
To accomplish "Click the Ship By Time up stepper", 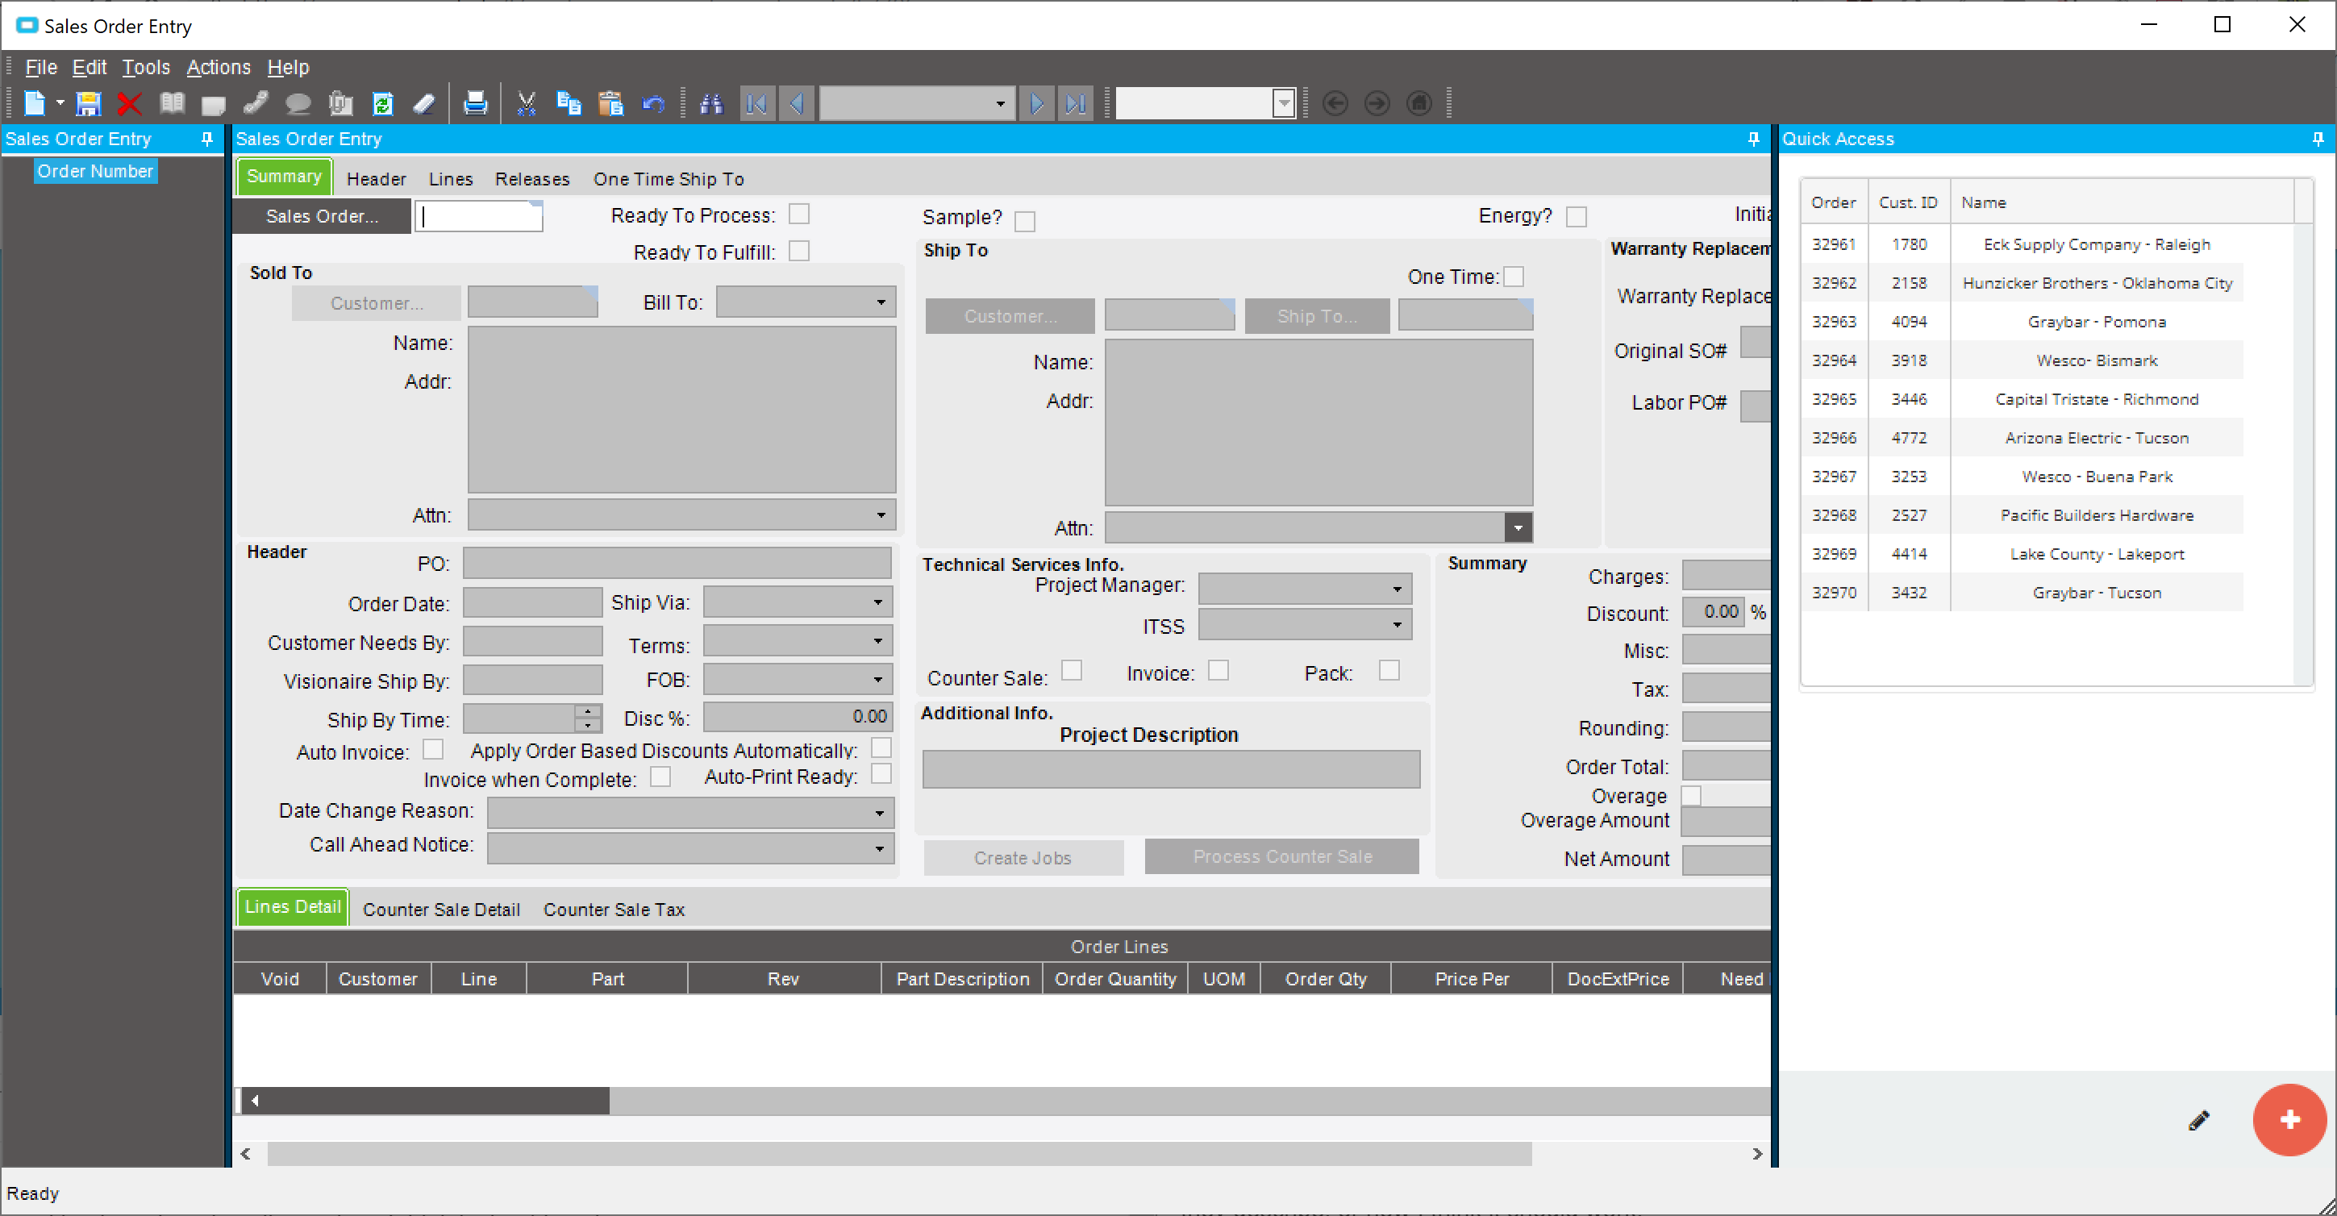I will [x=588, y=711].
